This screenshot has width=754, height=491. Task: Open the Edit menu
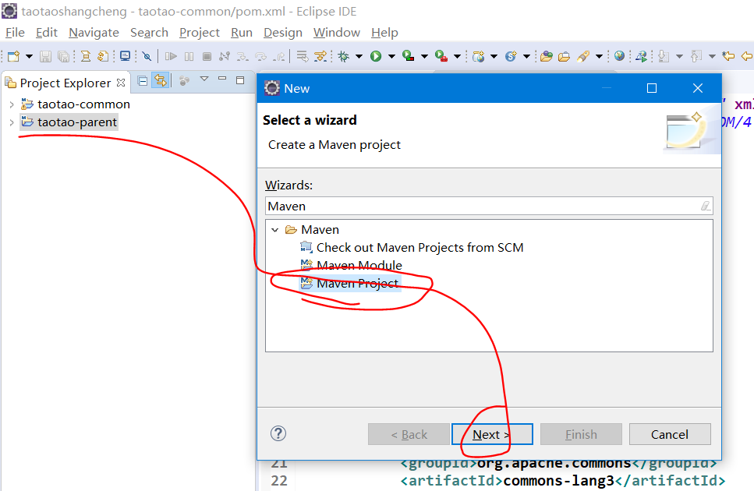pos(47,33)
